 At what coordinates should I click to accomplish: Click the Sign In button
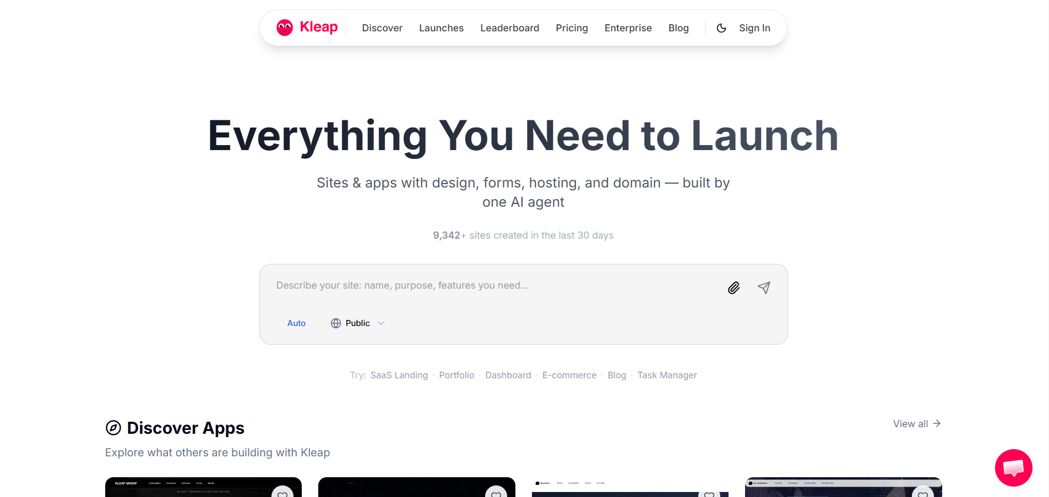pyautogui.click(x=754, y=27)
